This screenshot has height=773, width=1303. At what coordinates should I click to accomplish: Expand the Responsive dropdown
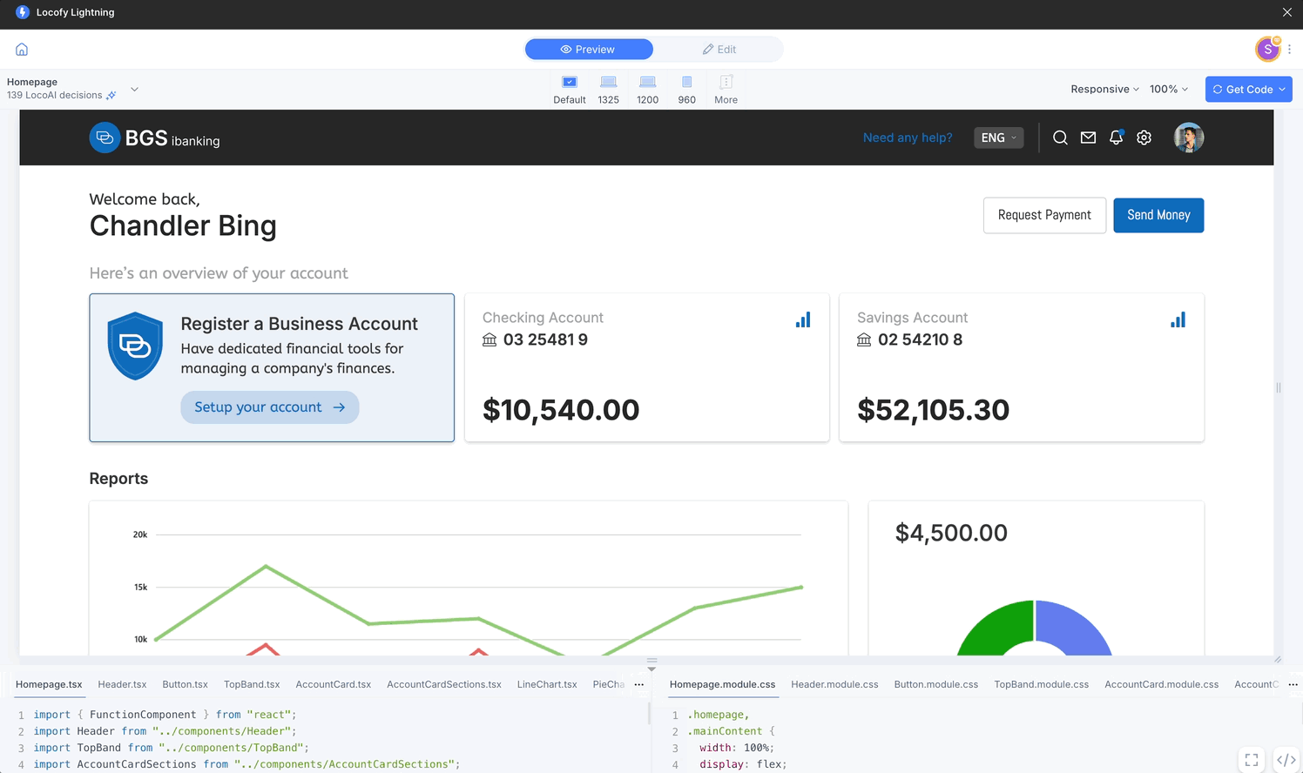point(1104,89)
